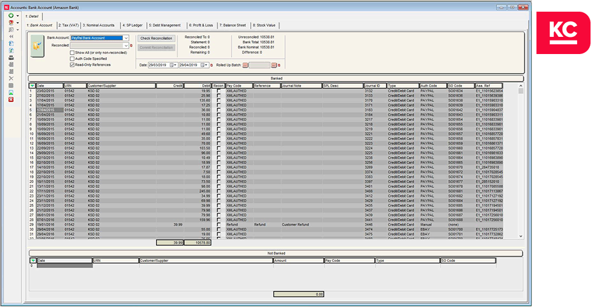Open the 4: SP Ledger tab
593x307 pixels.
tap(133, 25)
